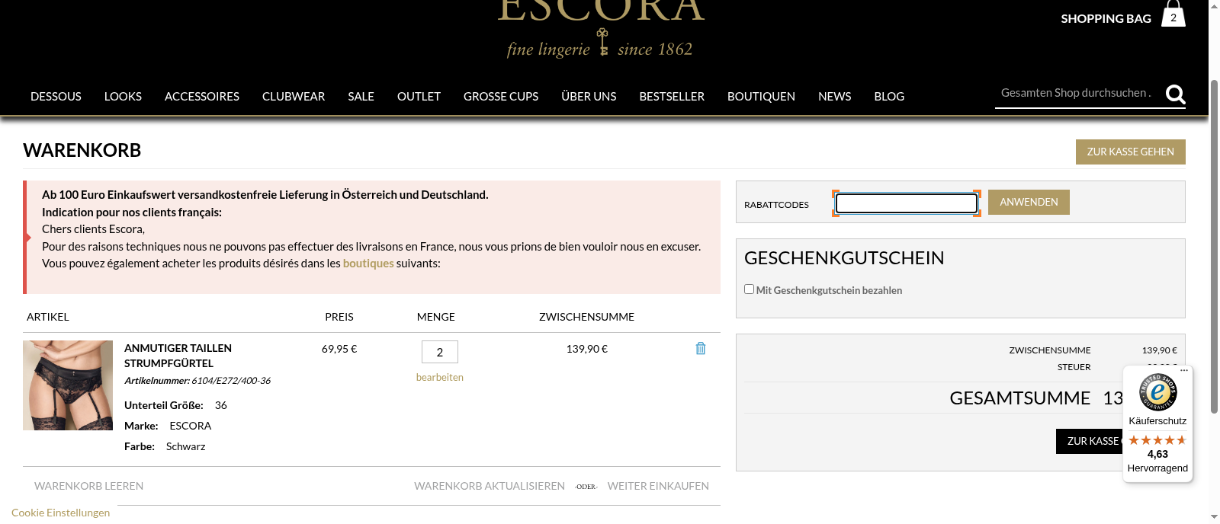The image size is (1220, 524).
Task: Click WARENKORB LEEREN
Action: [x=88, y=486]
